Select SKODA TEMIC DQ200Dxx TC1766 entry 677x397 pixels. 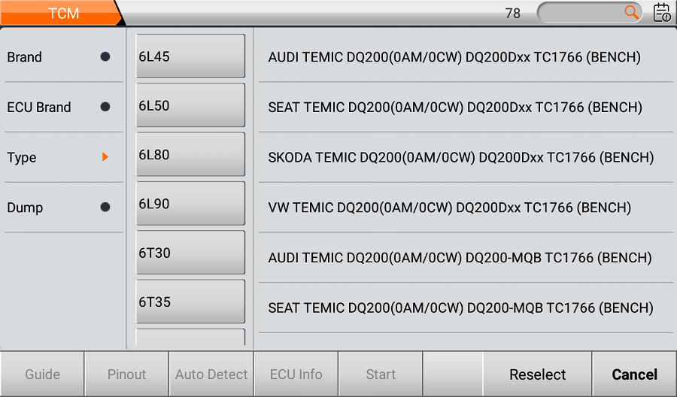coord(460,157)
